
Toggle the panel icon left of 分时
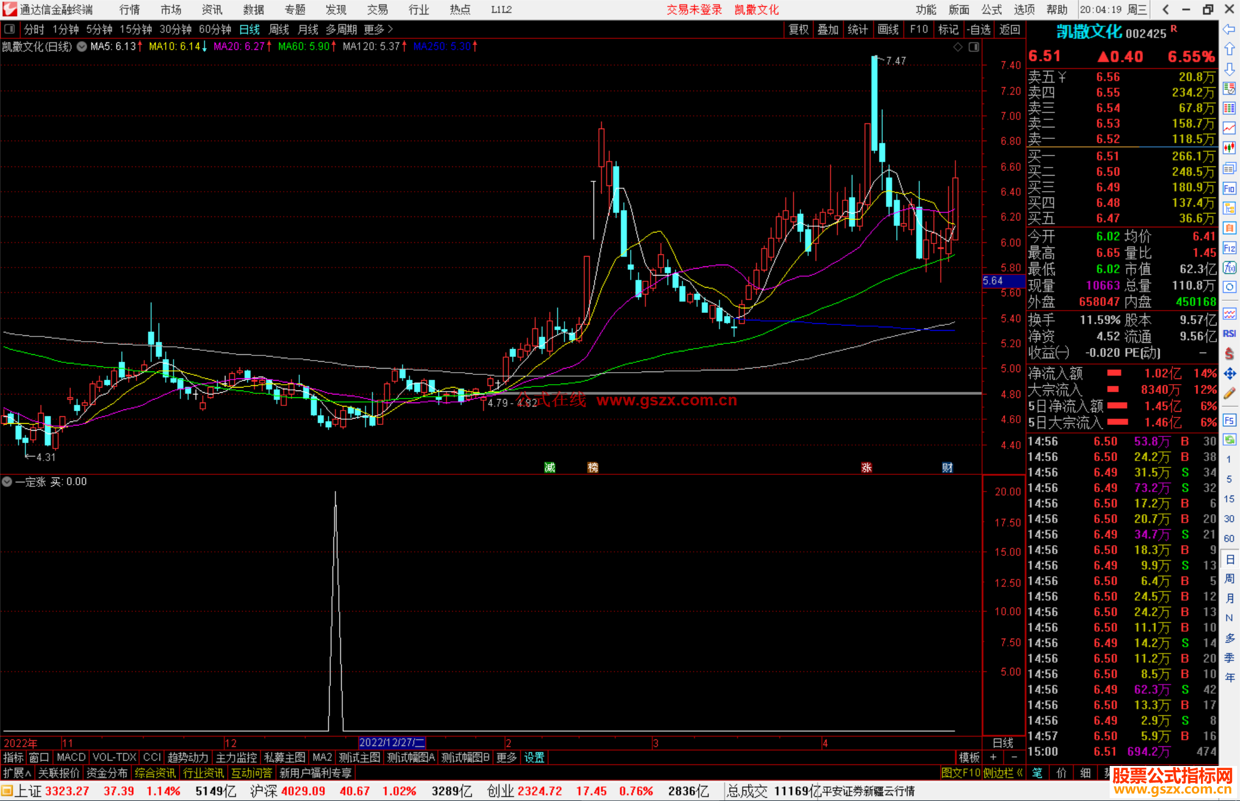[x=9, y=29]
